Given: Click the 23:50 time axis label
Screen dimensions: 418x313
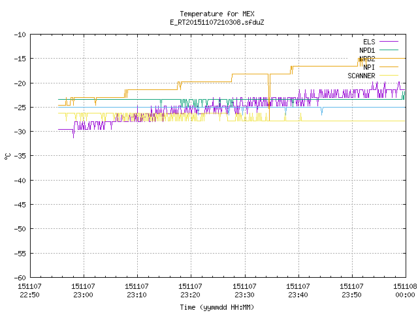Looking at the screenshot, I should coord(351,295).
